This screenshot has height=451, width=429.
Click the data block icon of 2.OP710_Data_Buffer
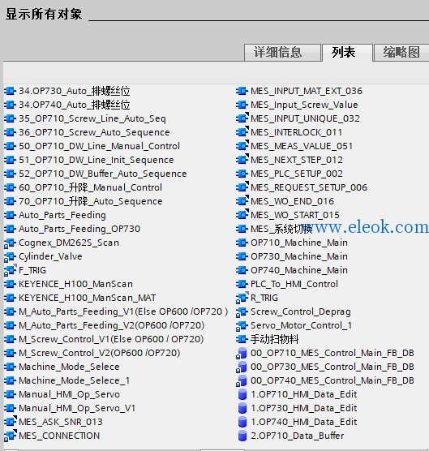coord(242,436)
